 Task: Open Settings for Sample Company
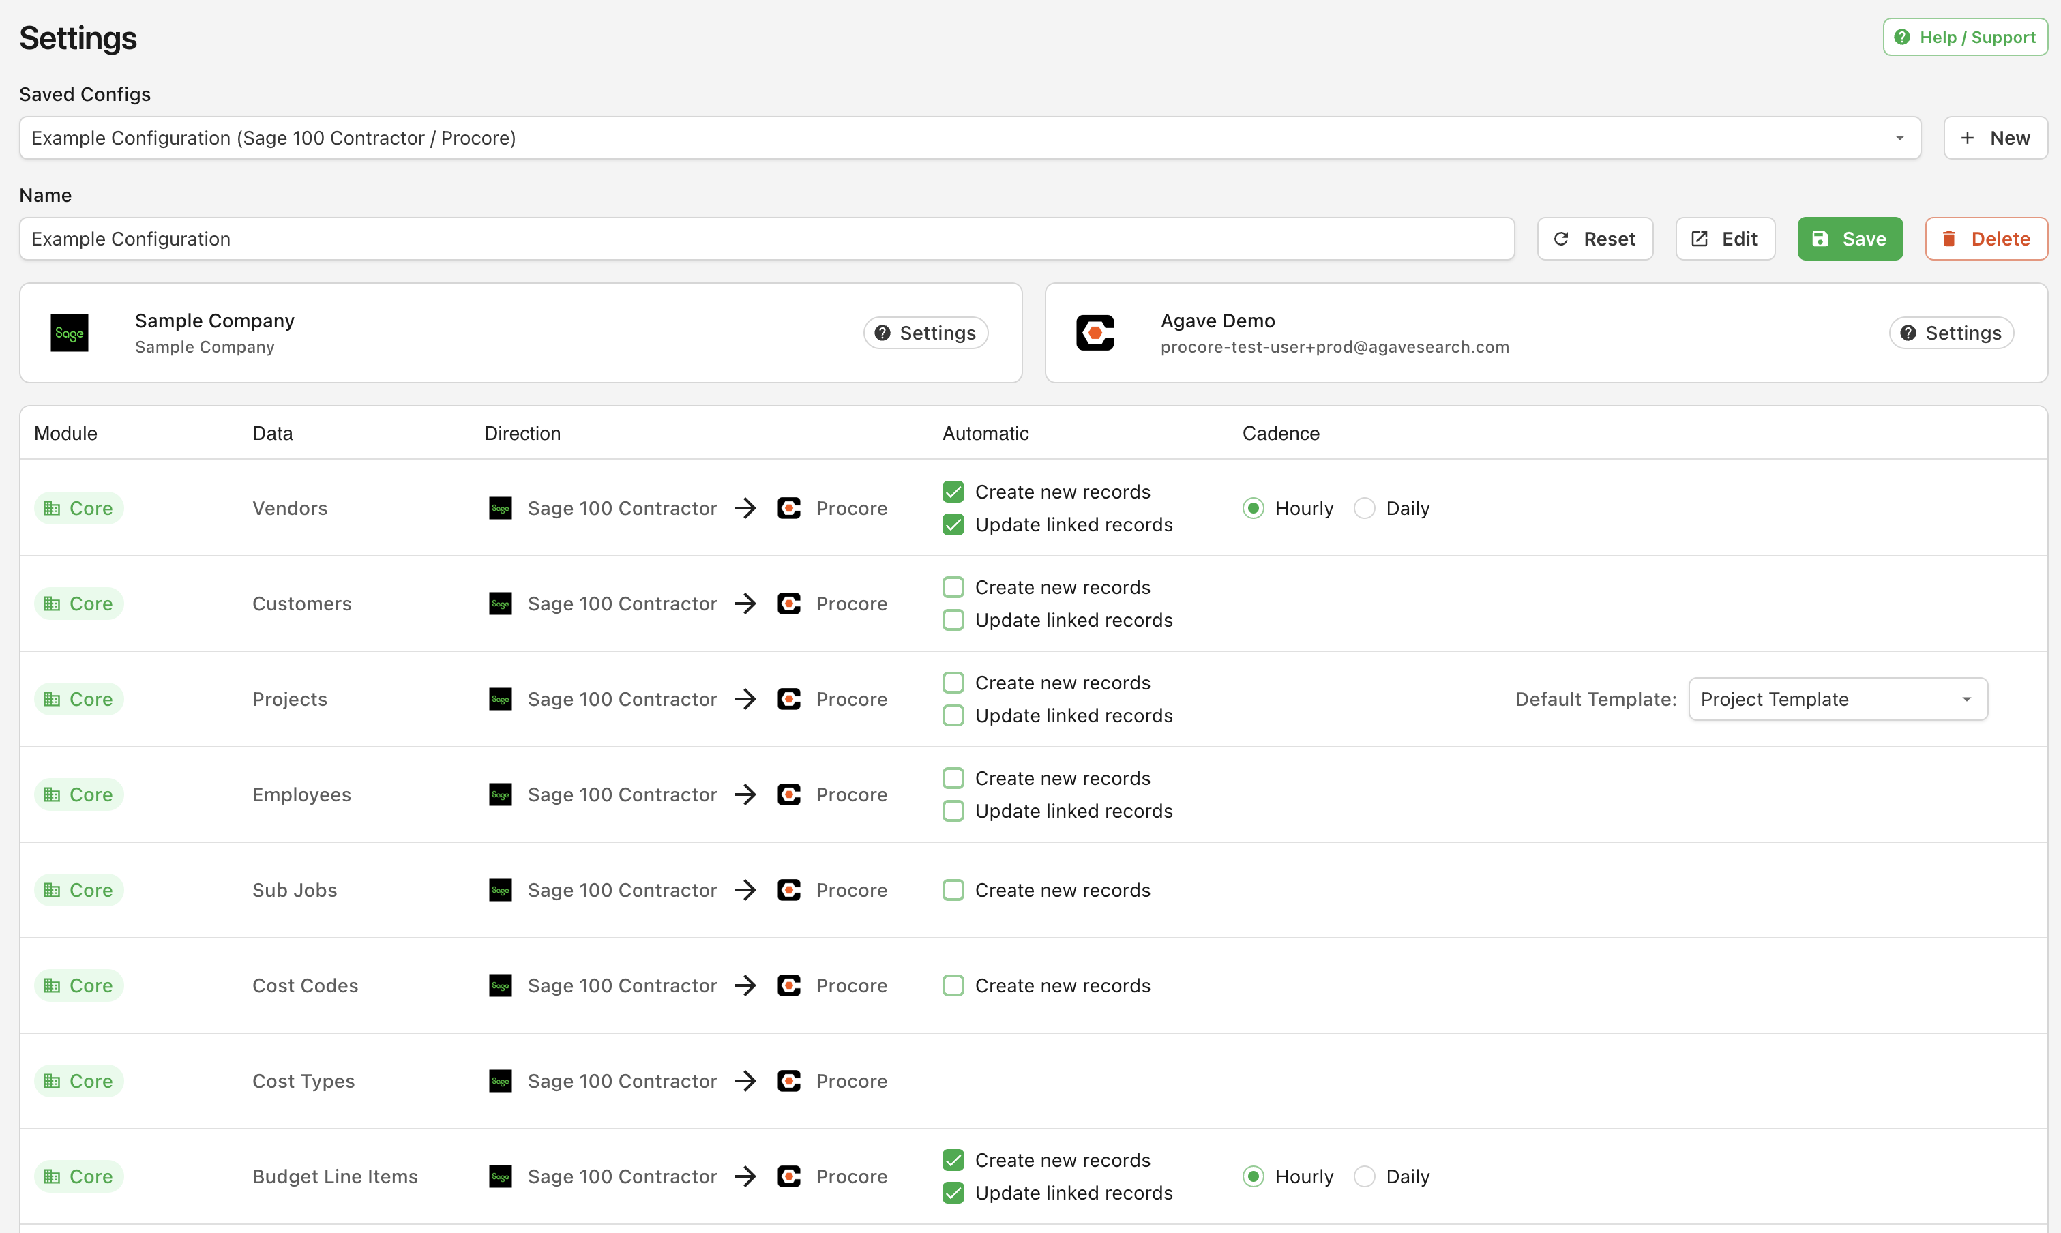(925, 333)
